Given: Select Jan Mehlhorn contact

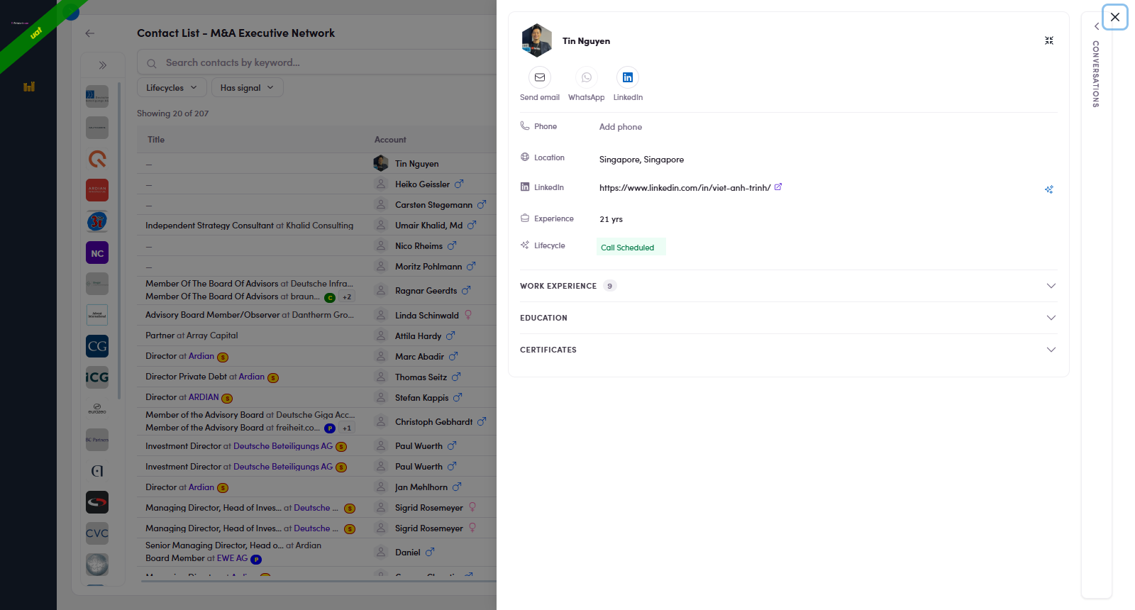Looking at the screenshot, I should 421,487.
